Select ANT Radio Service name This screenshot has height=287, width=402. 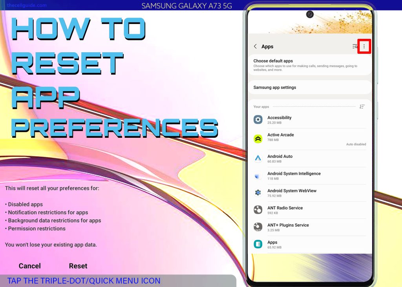[285, 208]
